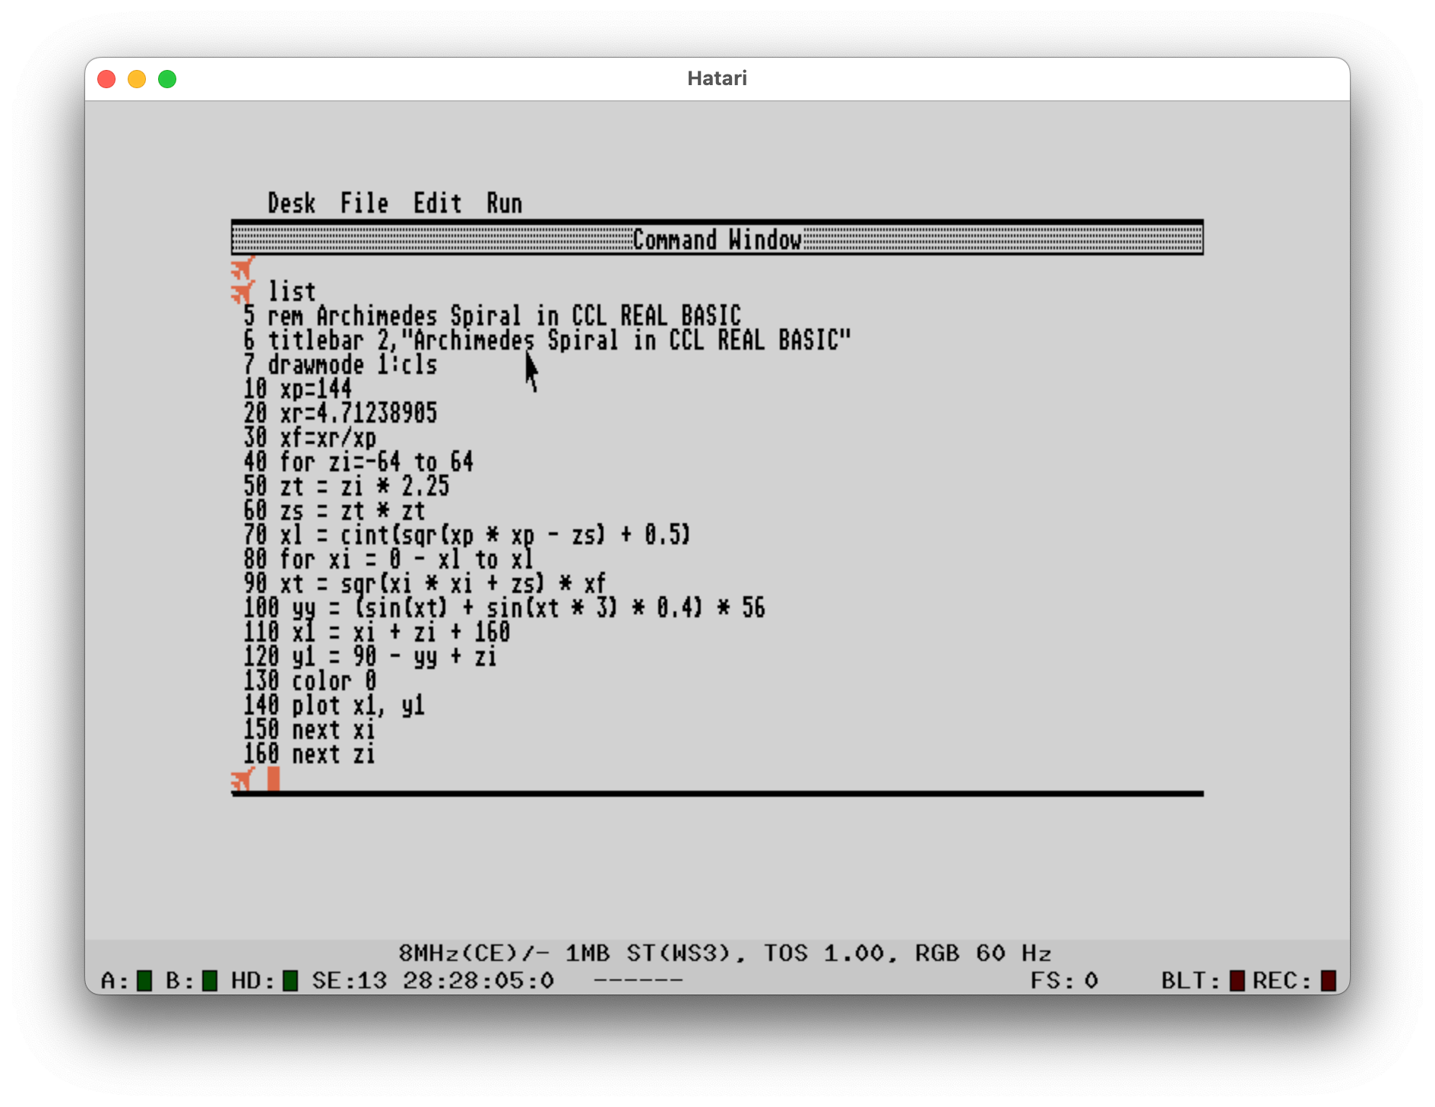Click the Command Window title bar
The height and width of the screenshot is (1107, 1435).
717,239
